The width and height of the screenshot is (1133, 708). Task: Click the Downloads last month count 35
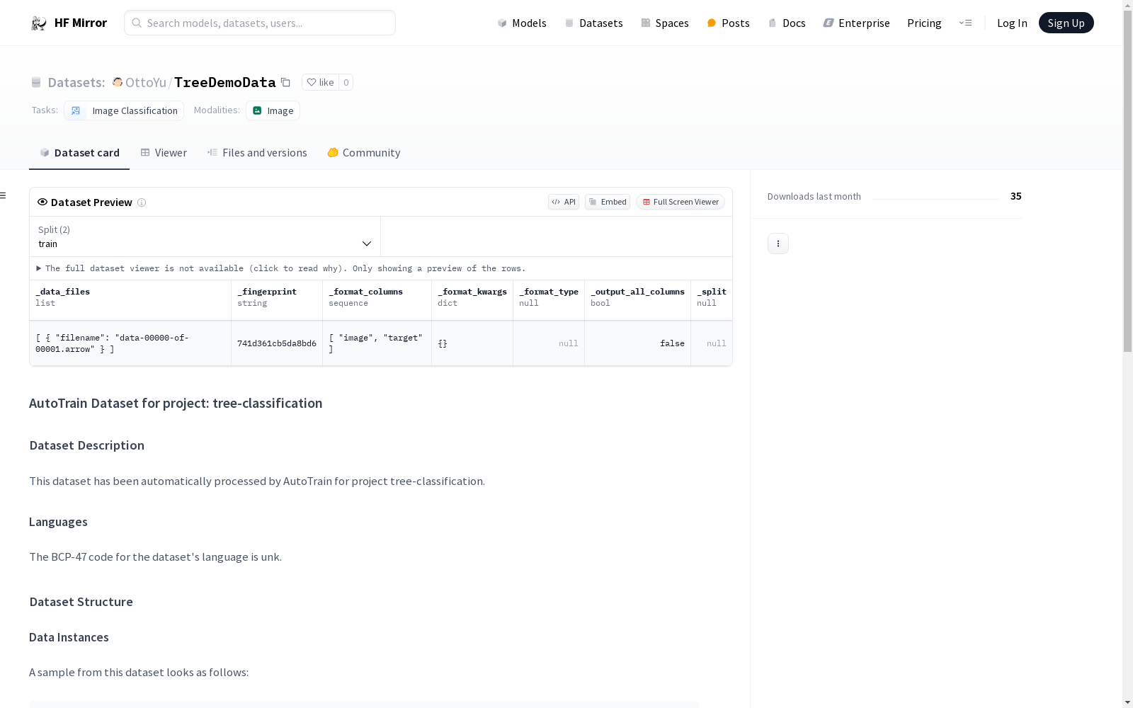(1015, 196)
